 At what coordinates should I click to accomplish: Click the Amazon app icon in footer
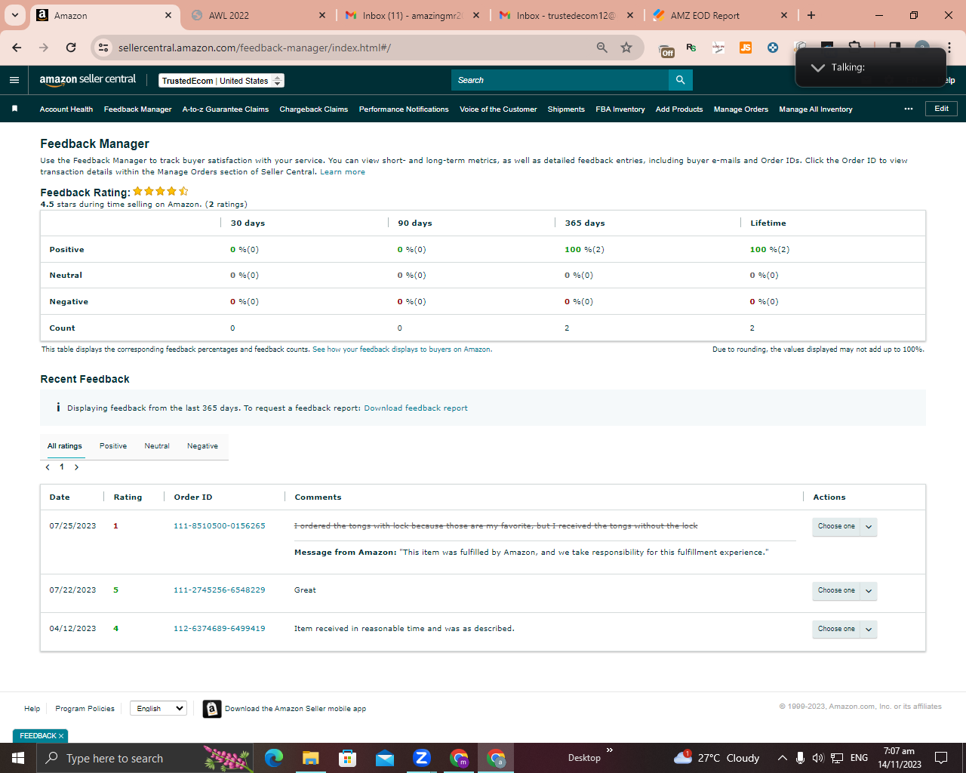tap(212, 709)
